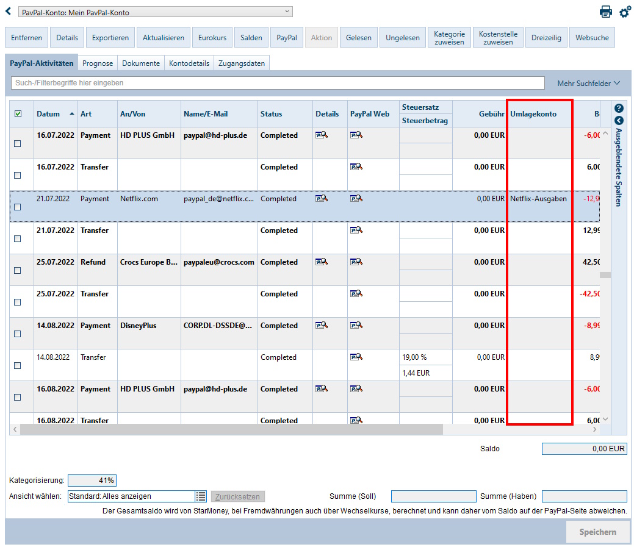Image resolution: width=634 pixels, height=547 pixels.
Task: Click Kostenstelle zuweisen button
Action: point(498,38)
